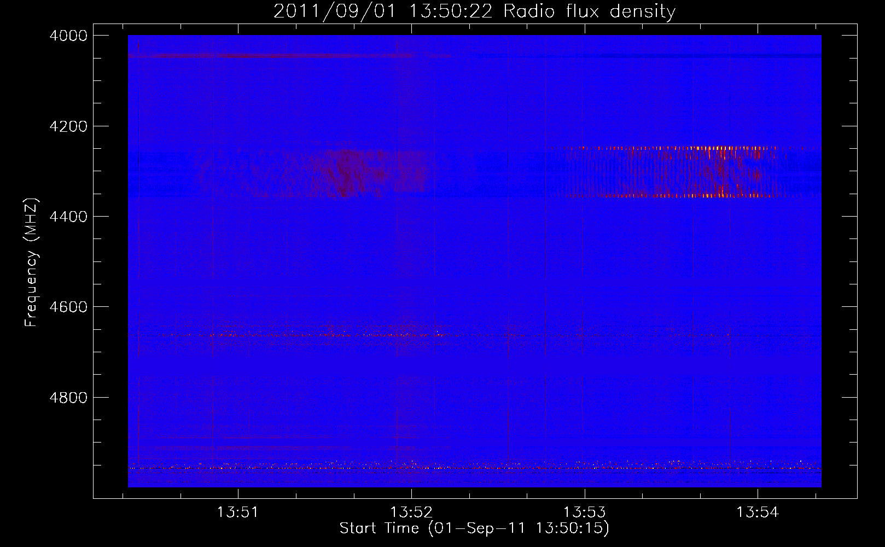The height and width of the screenshot is (547, 885).
Task: Click the 13:51 time axis label
Action: click(237, 513)
